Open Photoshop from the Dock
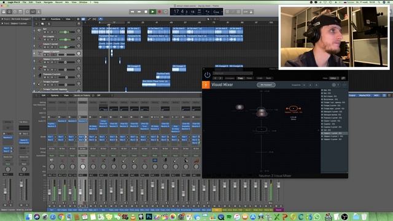Screen dimensions: 393x221 [x=149, y=217]
